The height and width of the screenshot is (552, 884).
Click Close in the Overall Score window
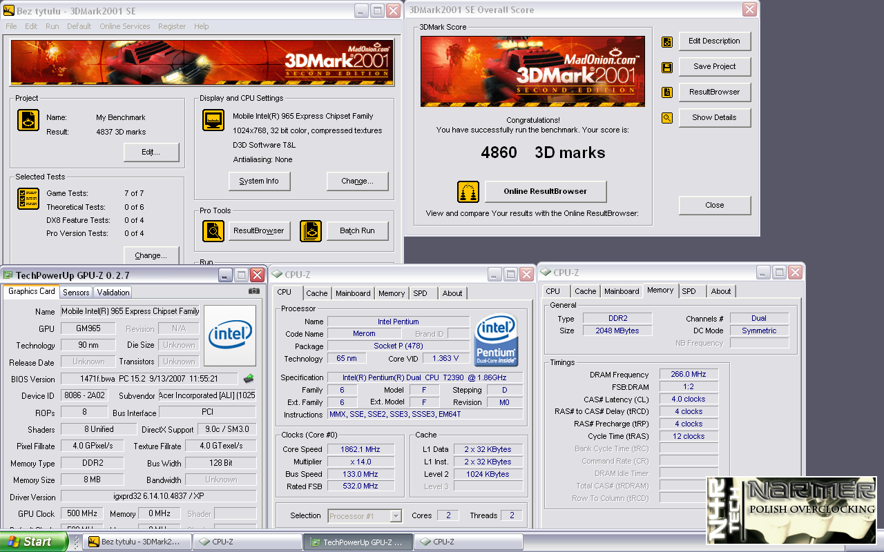pos(714,205)
